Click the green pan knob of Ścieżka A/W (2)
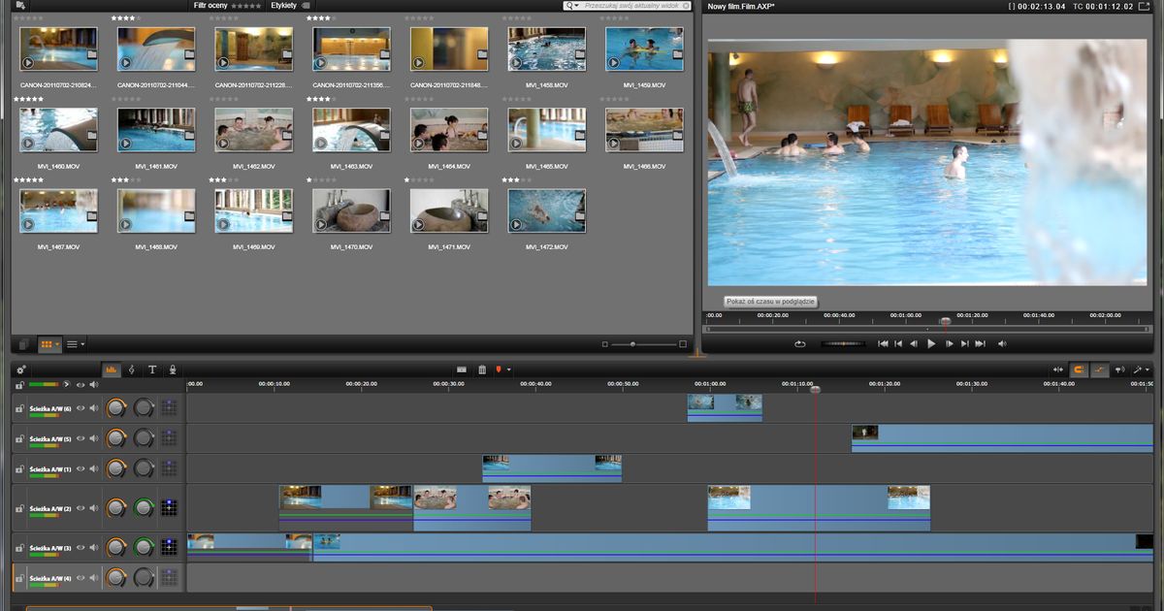This screenshot has height=611, width=1164. pos(144,507)
